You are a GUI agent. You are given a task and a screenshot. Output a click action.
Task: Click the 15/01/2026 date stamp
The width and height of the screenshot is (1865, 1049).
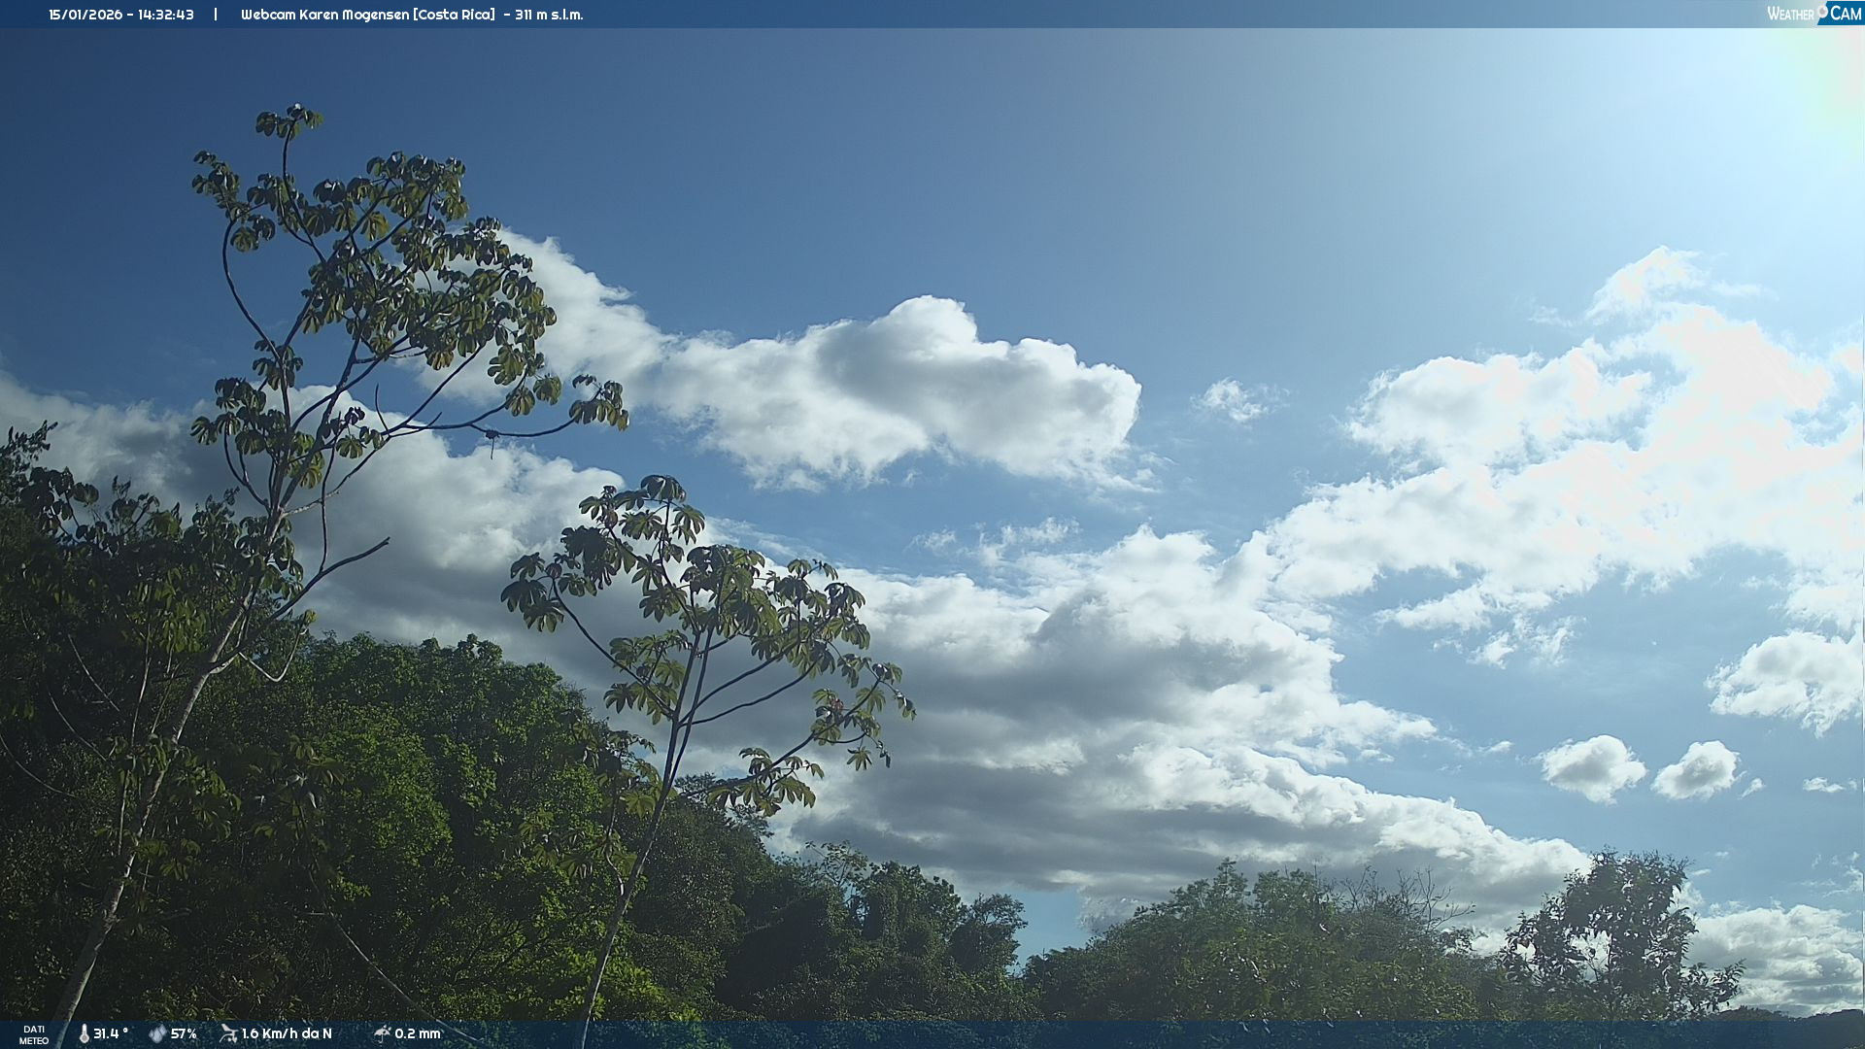(x=85, y=15)
